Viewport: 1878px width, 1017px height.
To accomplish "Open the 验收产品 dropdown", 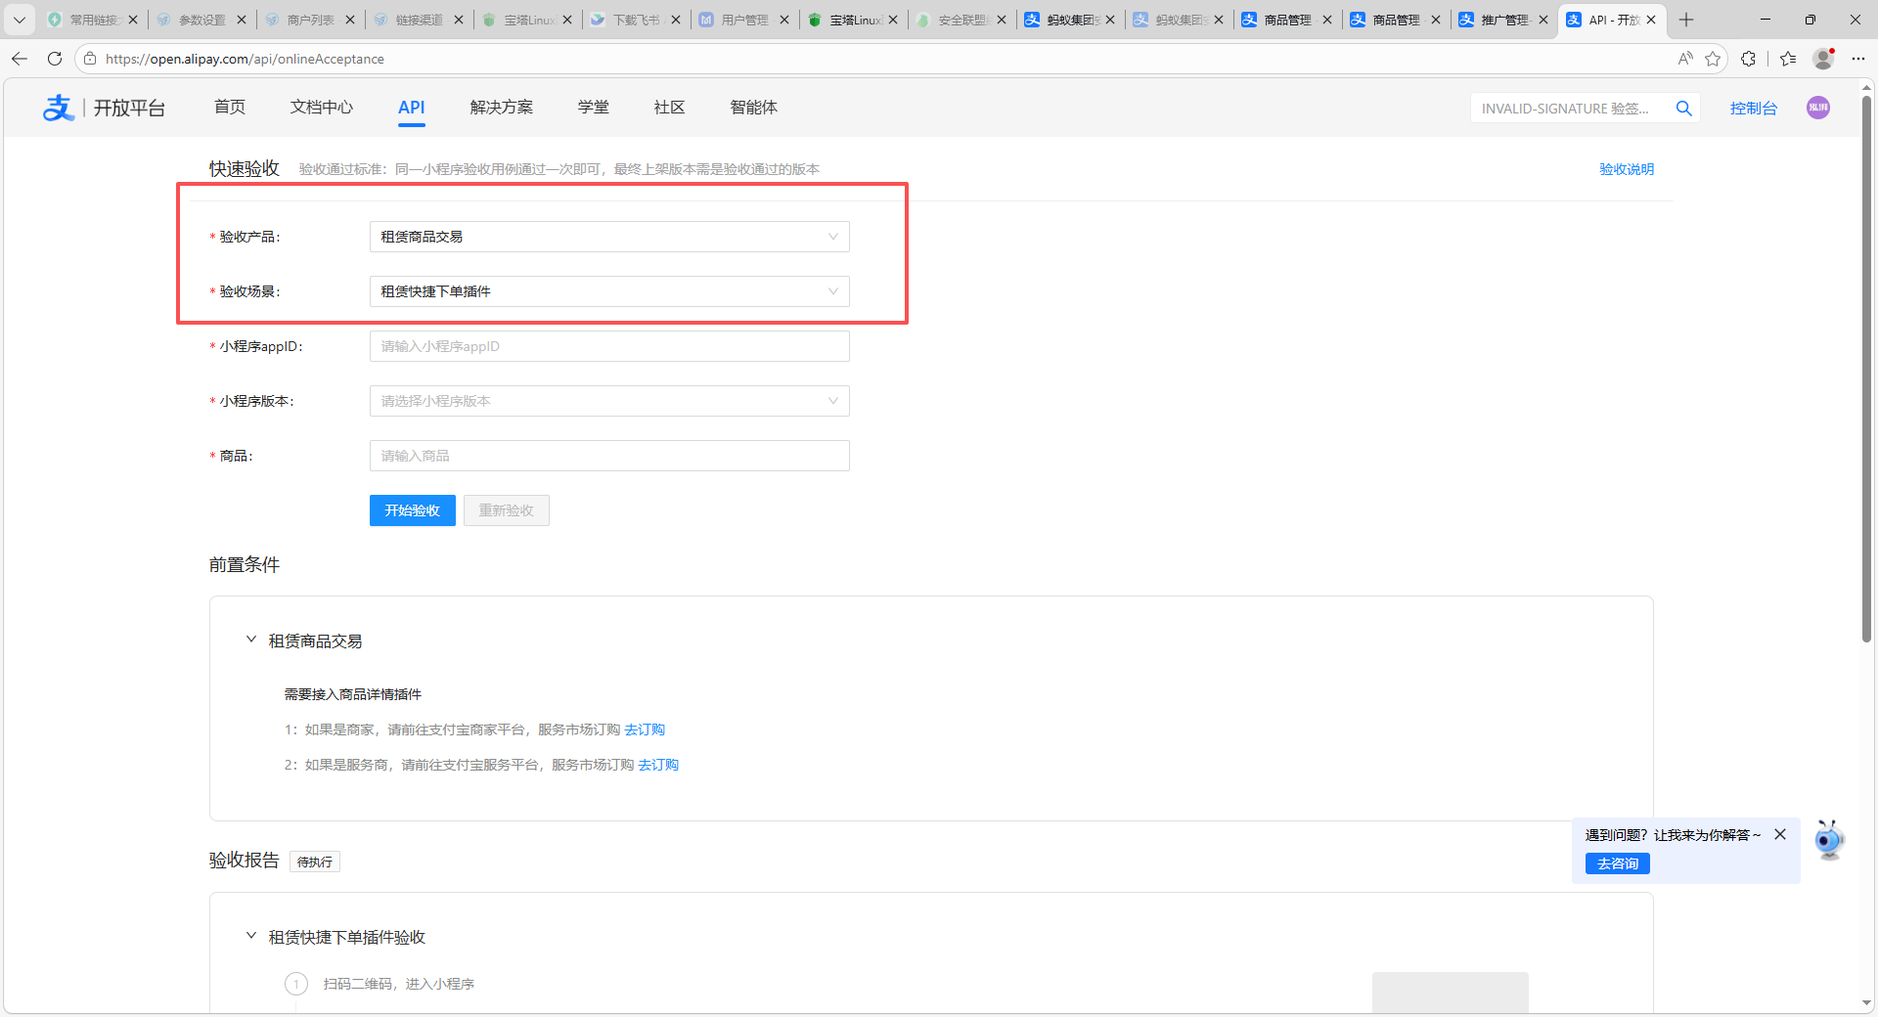I will tap(608, 237).
